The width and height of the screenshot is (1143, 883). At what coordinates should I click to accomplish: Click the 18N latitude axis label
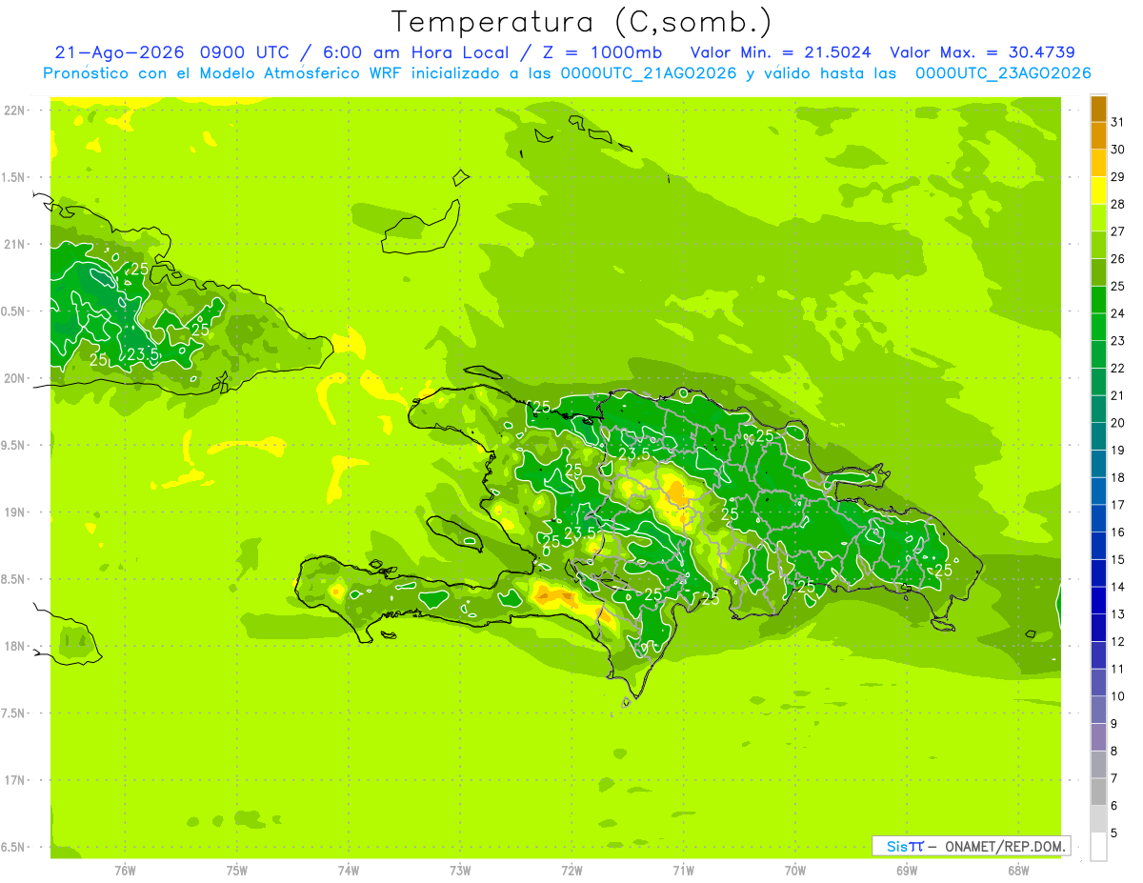(15, 646)
